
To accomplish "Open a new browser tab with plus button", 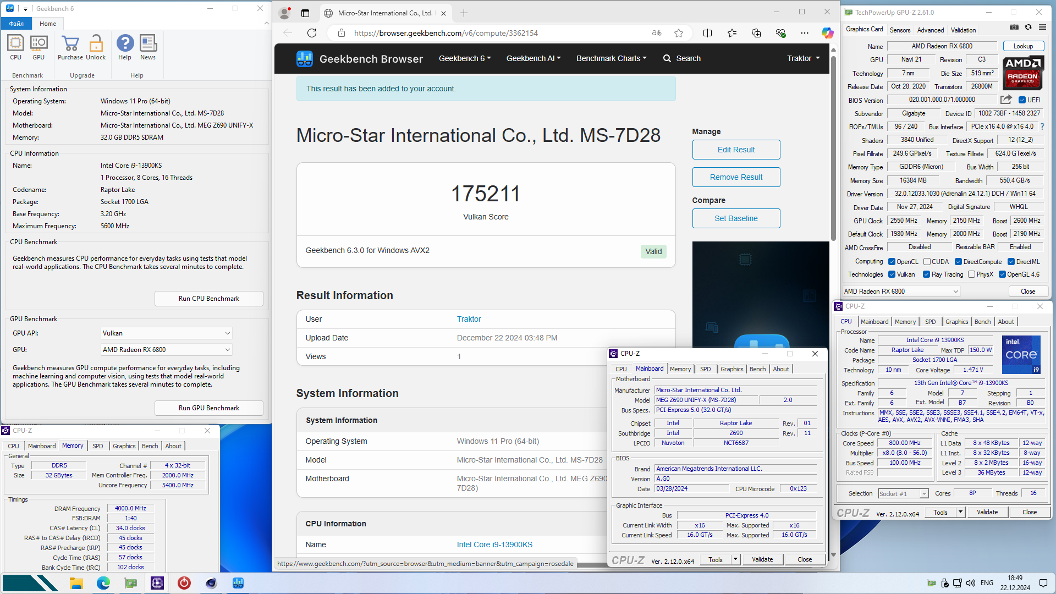I will 464,13.
